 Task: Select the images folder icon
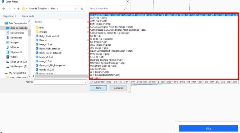click(x=37, y=32)
